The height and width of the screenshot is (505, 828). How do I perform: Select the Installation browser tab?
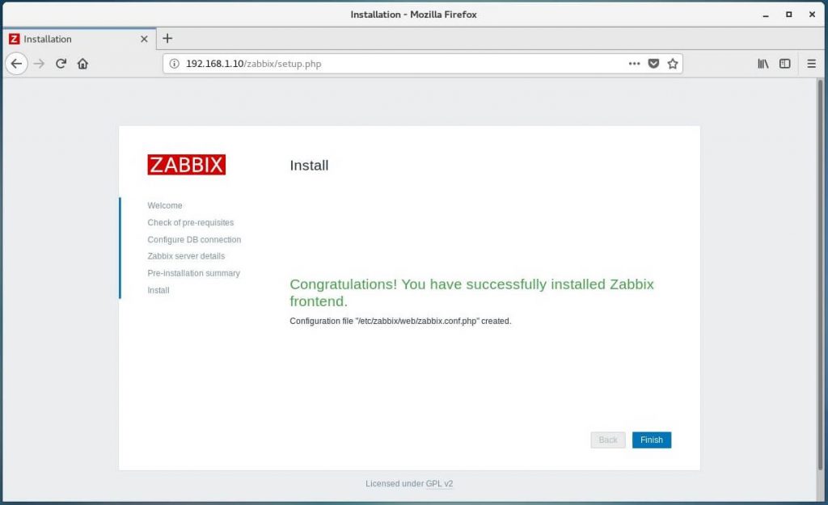click(x=79, y=39)
